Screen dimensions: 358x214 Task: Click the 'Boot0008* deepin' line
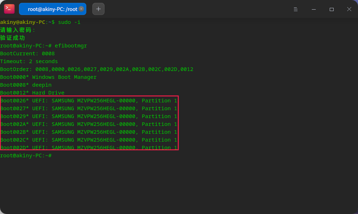26,85
